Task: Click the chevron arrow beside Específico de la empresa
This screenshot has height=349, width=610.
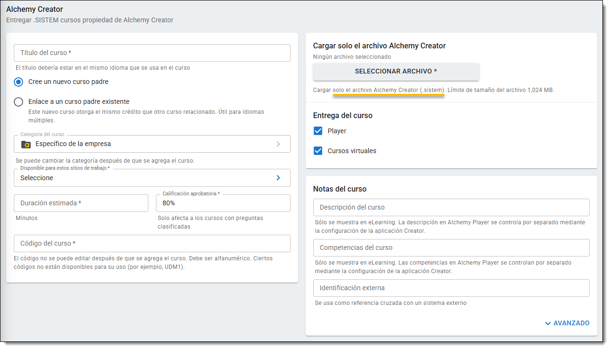Action: click(x=278, y=144)
